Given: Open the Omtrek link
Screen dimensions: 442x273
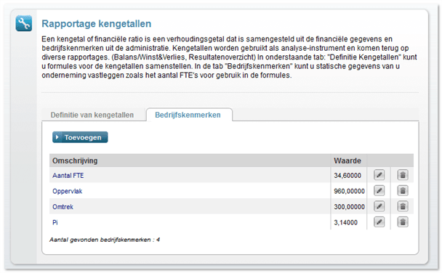Looking at the screenshot, I should [x=63, y=207].
